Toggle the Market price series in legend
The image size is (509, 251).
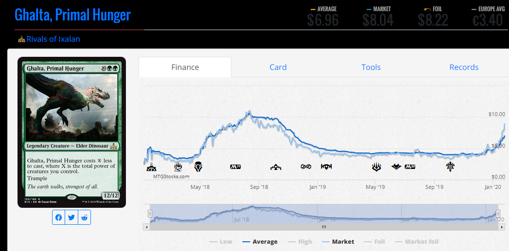(x=338, y=242)
